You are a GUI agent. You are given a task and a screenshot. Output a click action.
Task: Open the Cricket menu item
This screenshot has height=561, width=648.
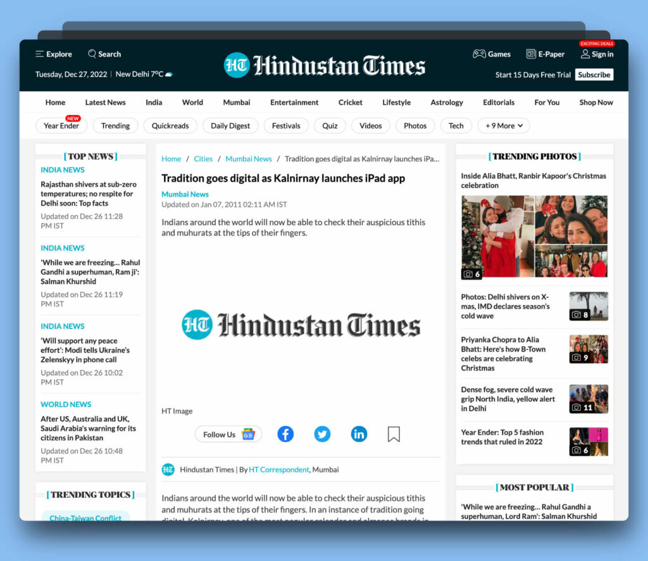(350, 102)
